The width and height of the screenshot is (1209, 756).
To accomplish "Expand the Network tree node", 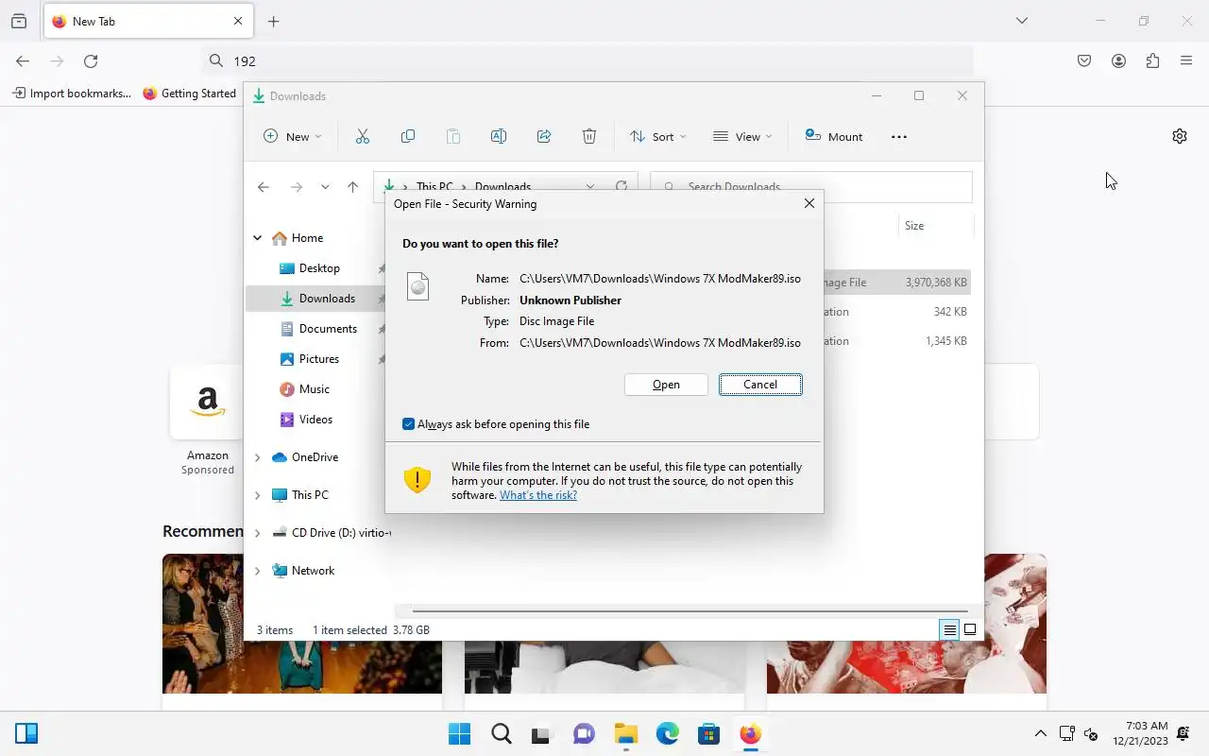I will [257, 571].
